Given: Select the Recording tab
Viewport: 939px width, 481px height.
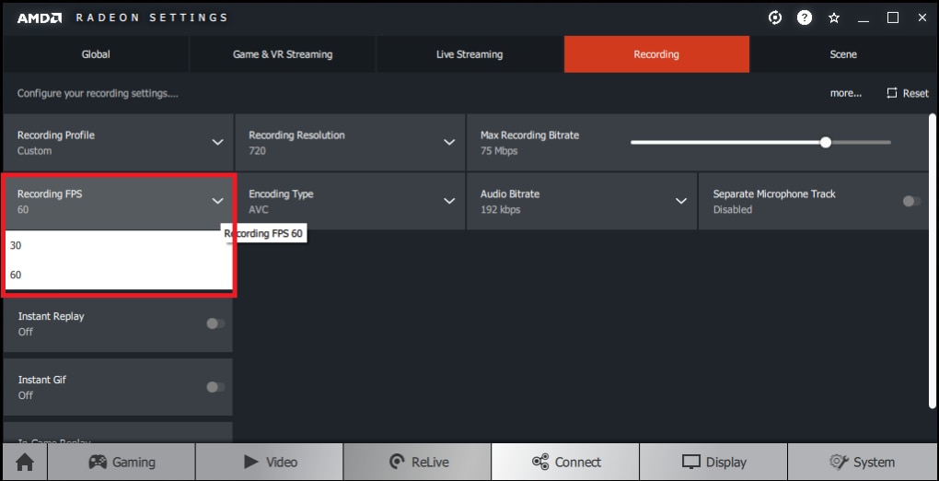Looking at the screenshot, I should tap(656, 54).
